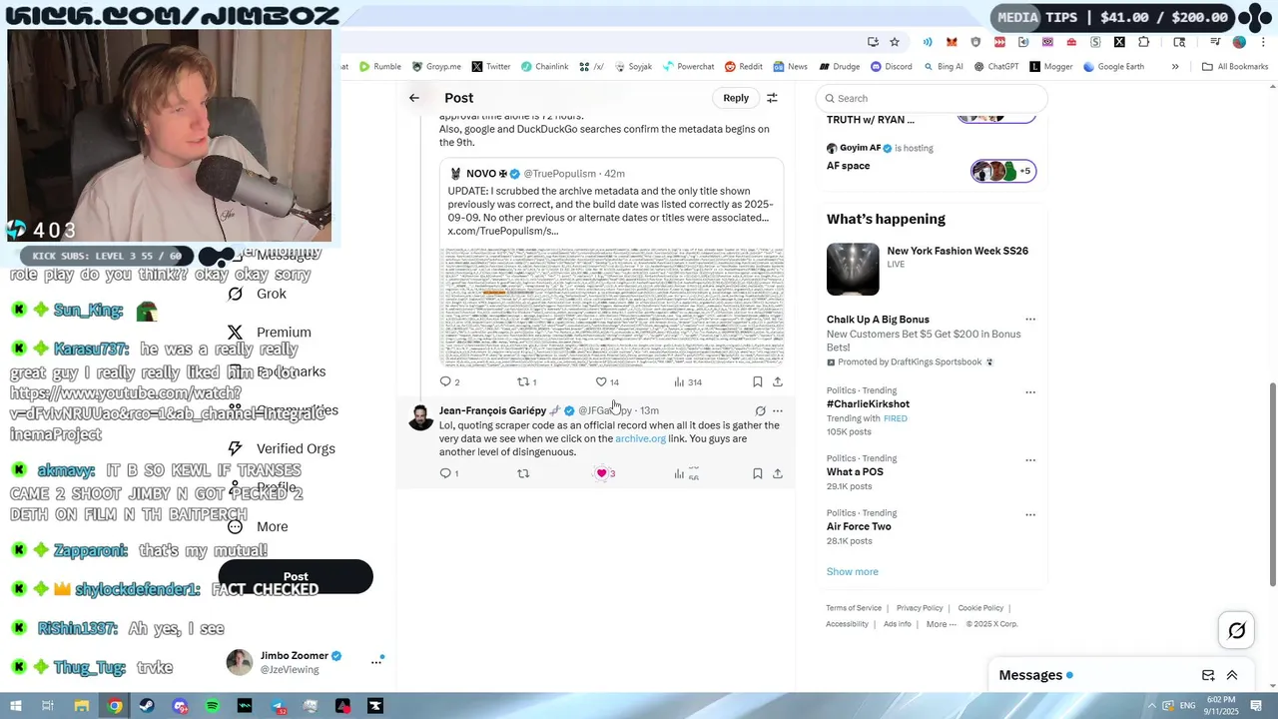
Task: Click the Reply button in Post header
Action: pyautogui.click(x=736, y=98)
